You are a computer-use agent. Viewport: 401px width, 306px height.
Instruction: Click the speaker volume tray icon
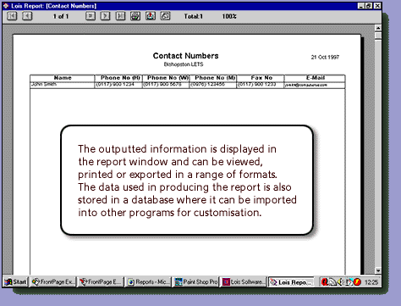point(341,282)
